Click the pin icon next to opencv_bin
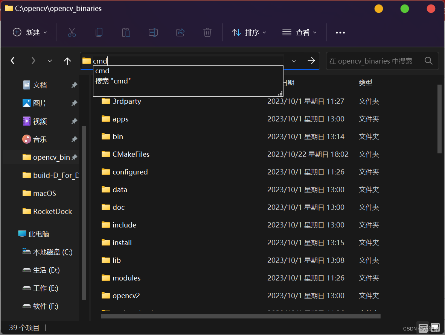This screenshot has width=445, height=335. click(x=74, y=157)
